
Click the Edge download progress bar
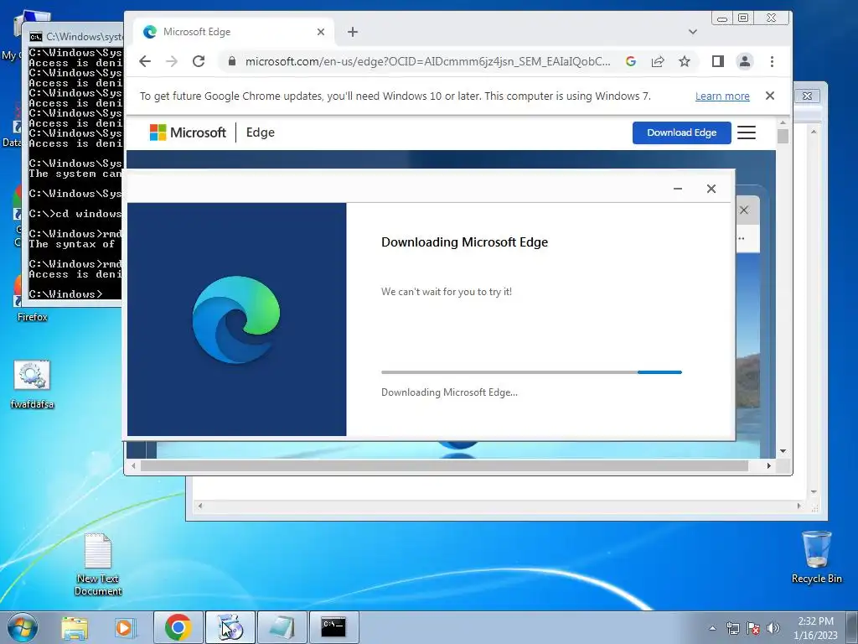click(x=531, y=372)
